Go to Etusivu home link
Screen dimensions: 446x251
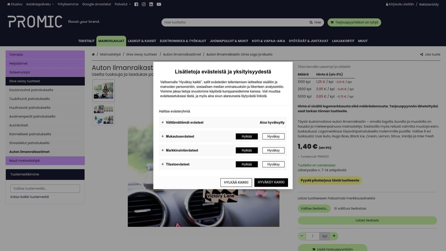pyautogui.click(x=15, y=4)
